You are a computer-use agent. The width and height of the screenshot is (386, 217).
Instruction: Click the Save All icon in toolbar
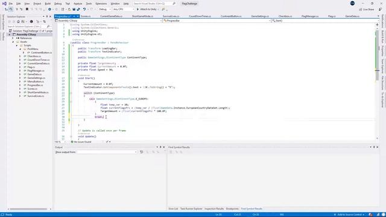(x=78, y=10)
